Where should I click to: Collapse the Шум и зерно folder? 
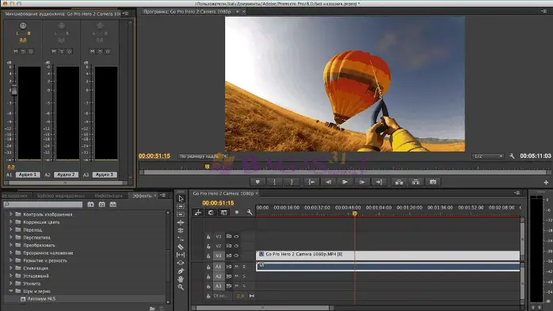(x=10, y=291)
